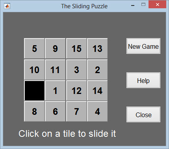This screenshot has width=169, height=149.
Task: Click tile number 3
Action: (76, 70)
